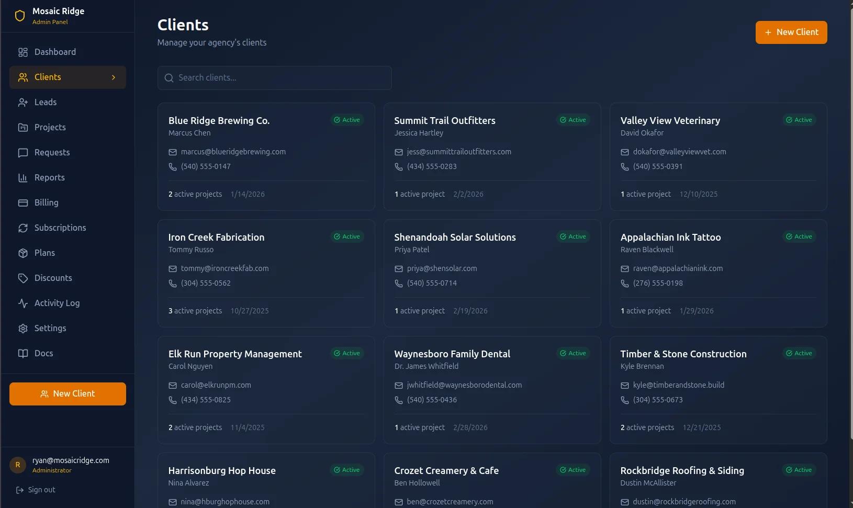Click the phone icon on Valley View Veterinary card
Viewport: 853px width, 508px height.
(x=624, y=166)
